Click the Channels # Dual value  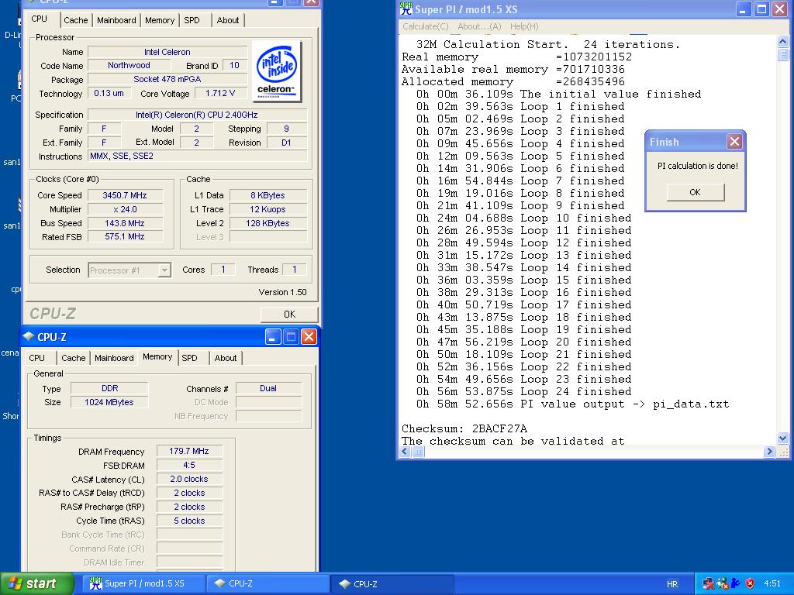[x=268, y=388]
